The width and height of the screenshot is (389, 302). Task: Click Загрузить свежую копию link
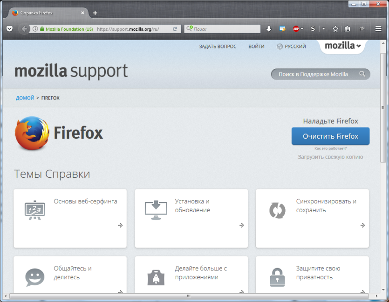(330, 157)
